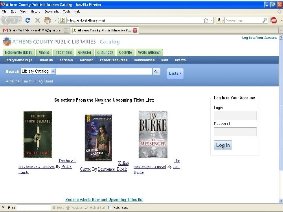Select the Coolville branch tab

click(x=125, y=53)
